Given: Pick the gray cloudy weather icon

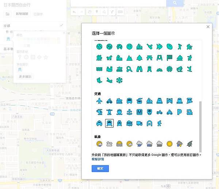Looking at the screenshot, I should (x=109, y=144).
